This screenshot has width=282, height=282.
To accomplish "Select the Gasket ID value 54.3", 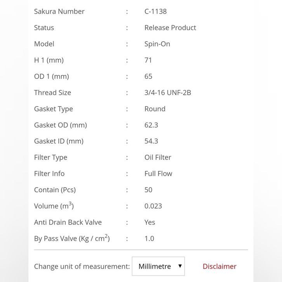I will [151, 141].
